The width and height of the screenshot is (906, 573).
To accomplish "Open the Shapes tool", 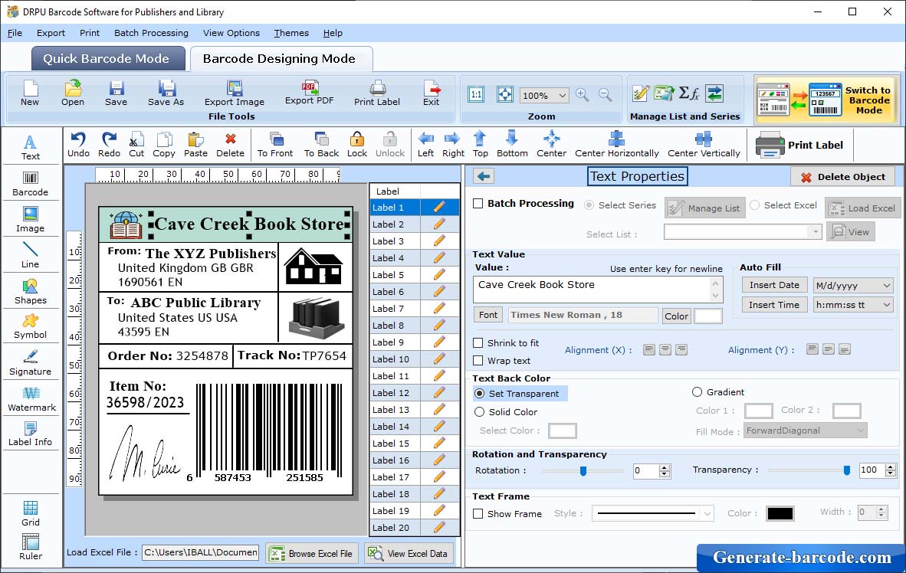I will click(x=30, y=291).
